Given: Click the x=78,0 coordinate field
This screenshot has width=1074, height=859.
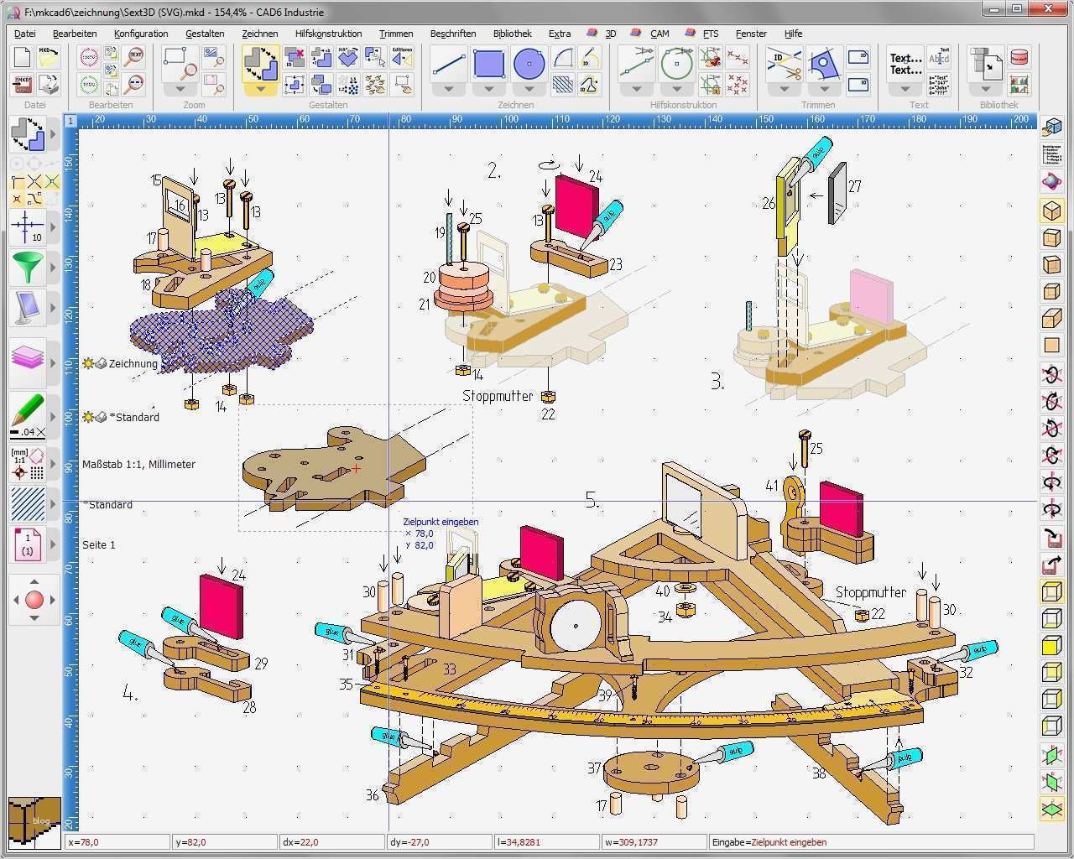Looking at the screenshot, I should (x=117, y=842).
